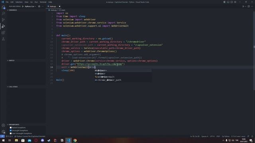
Task: Choose 'driver=' autocomplete suggestion
Action: coord(123,71)
